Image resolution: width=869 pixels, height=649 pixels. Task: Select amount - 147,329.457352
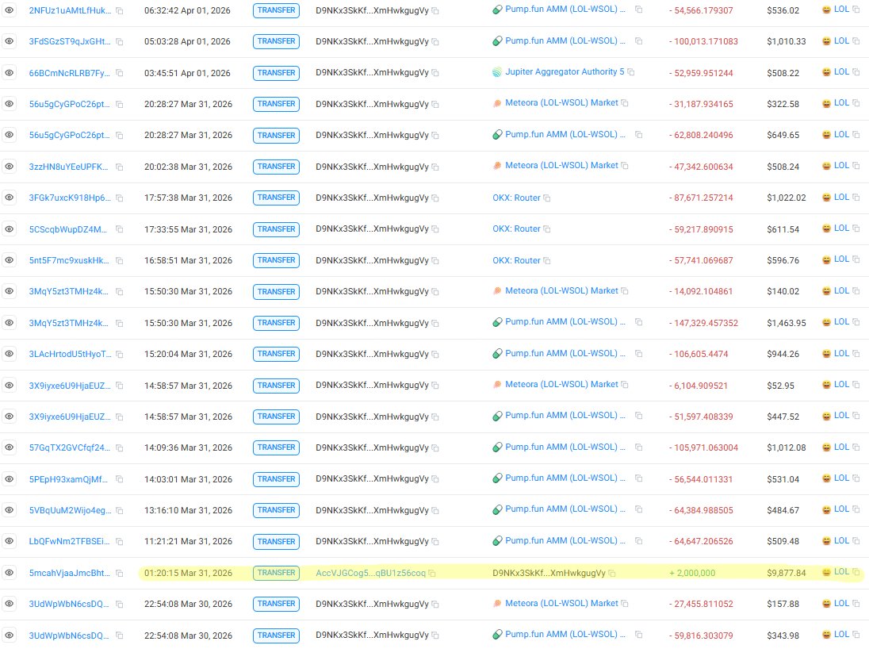click(x=703, y=323)
